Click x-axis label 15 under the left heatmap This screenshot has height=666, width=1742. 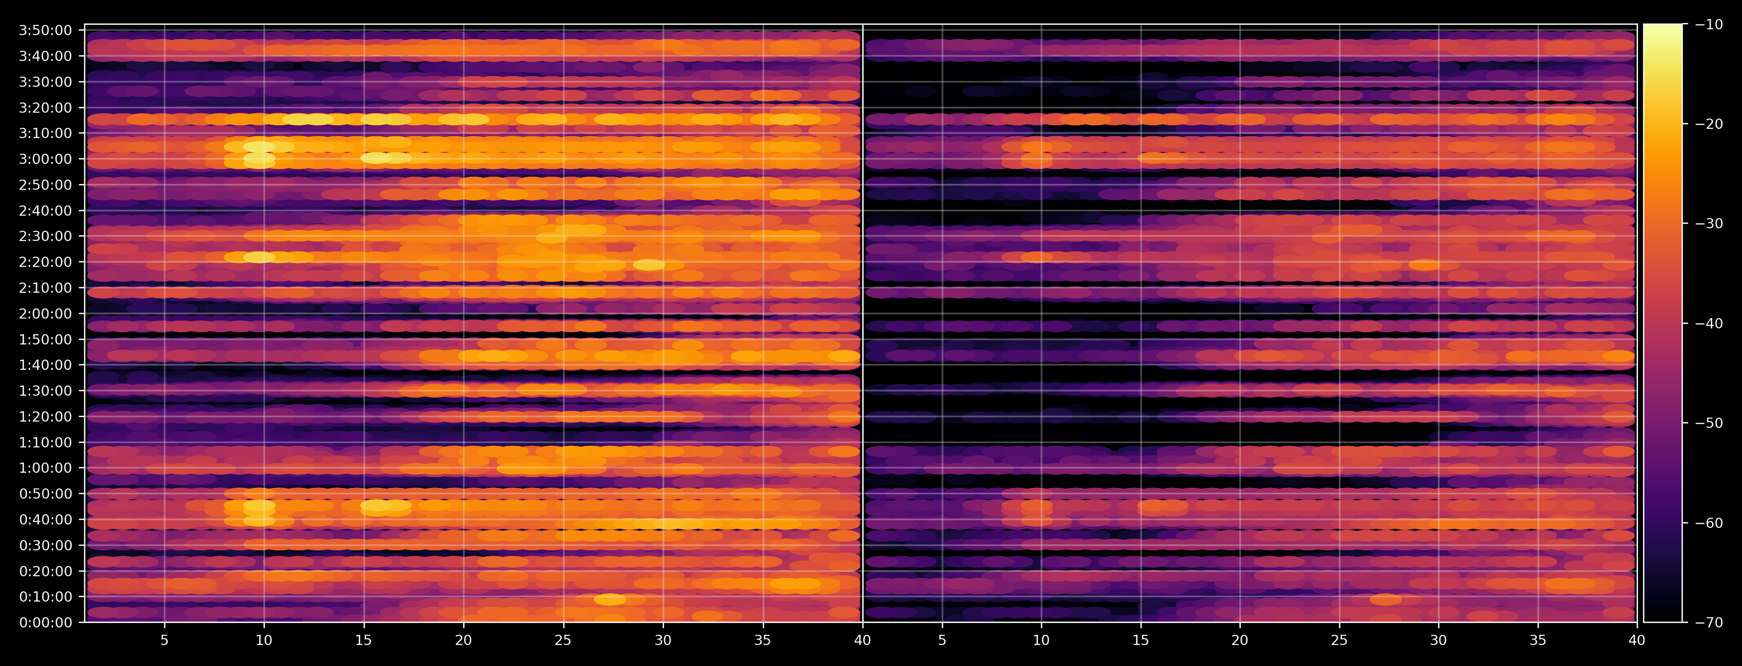[x=364, y=640]
